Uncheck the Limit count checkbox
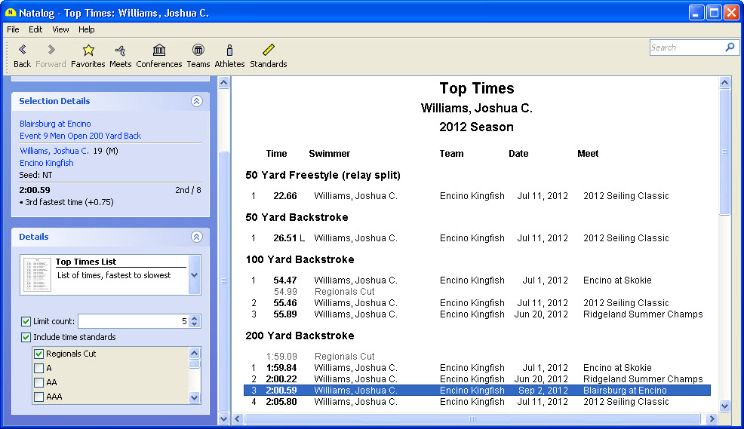This screenshot has width=744, height=429. (26, 321)
